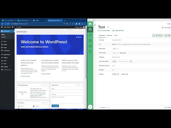Click the Add a new page link
Viewport: 171px width, 128px height.
25,76
